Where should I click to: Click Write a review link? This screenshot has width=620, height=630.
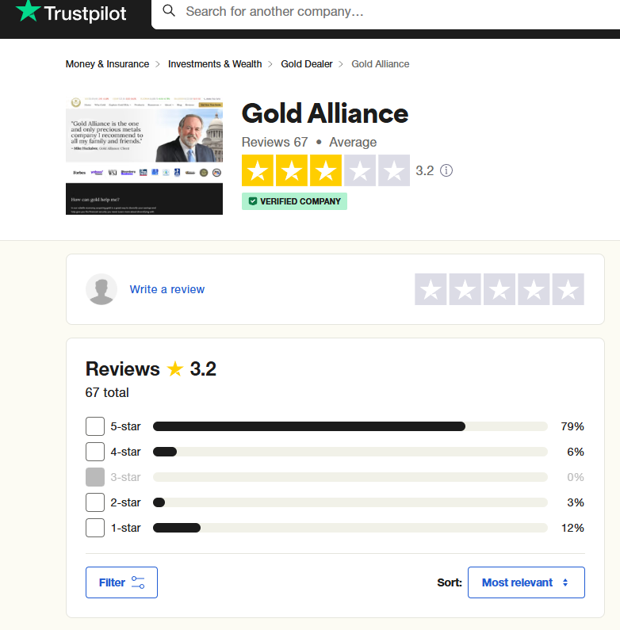coord(166,289)
